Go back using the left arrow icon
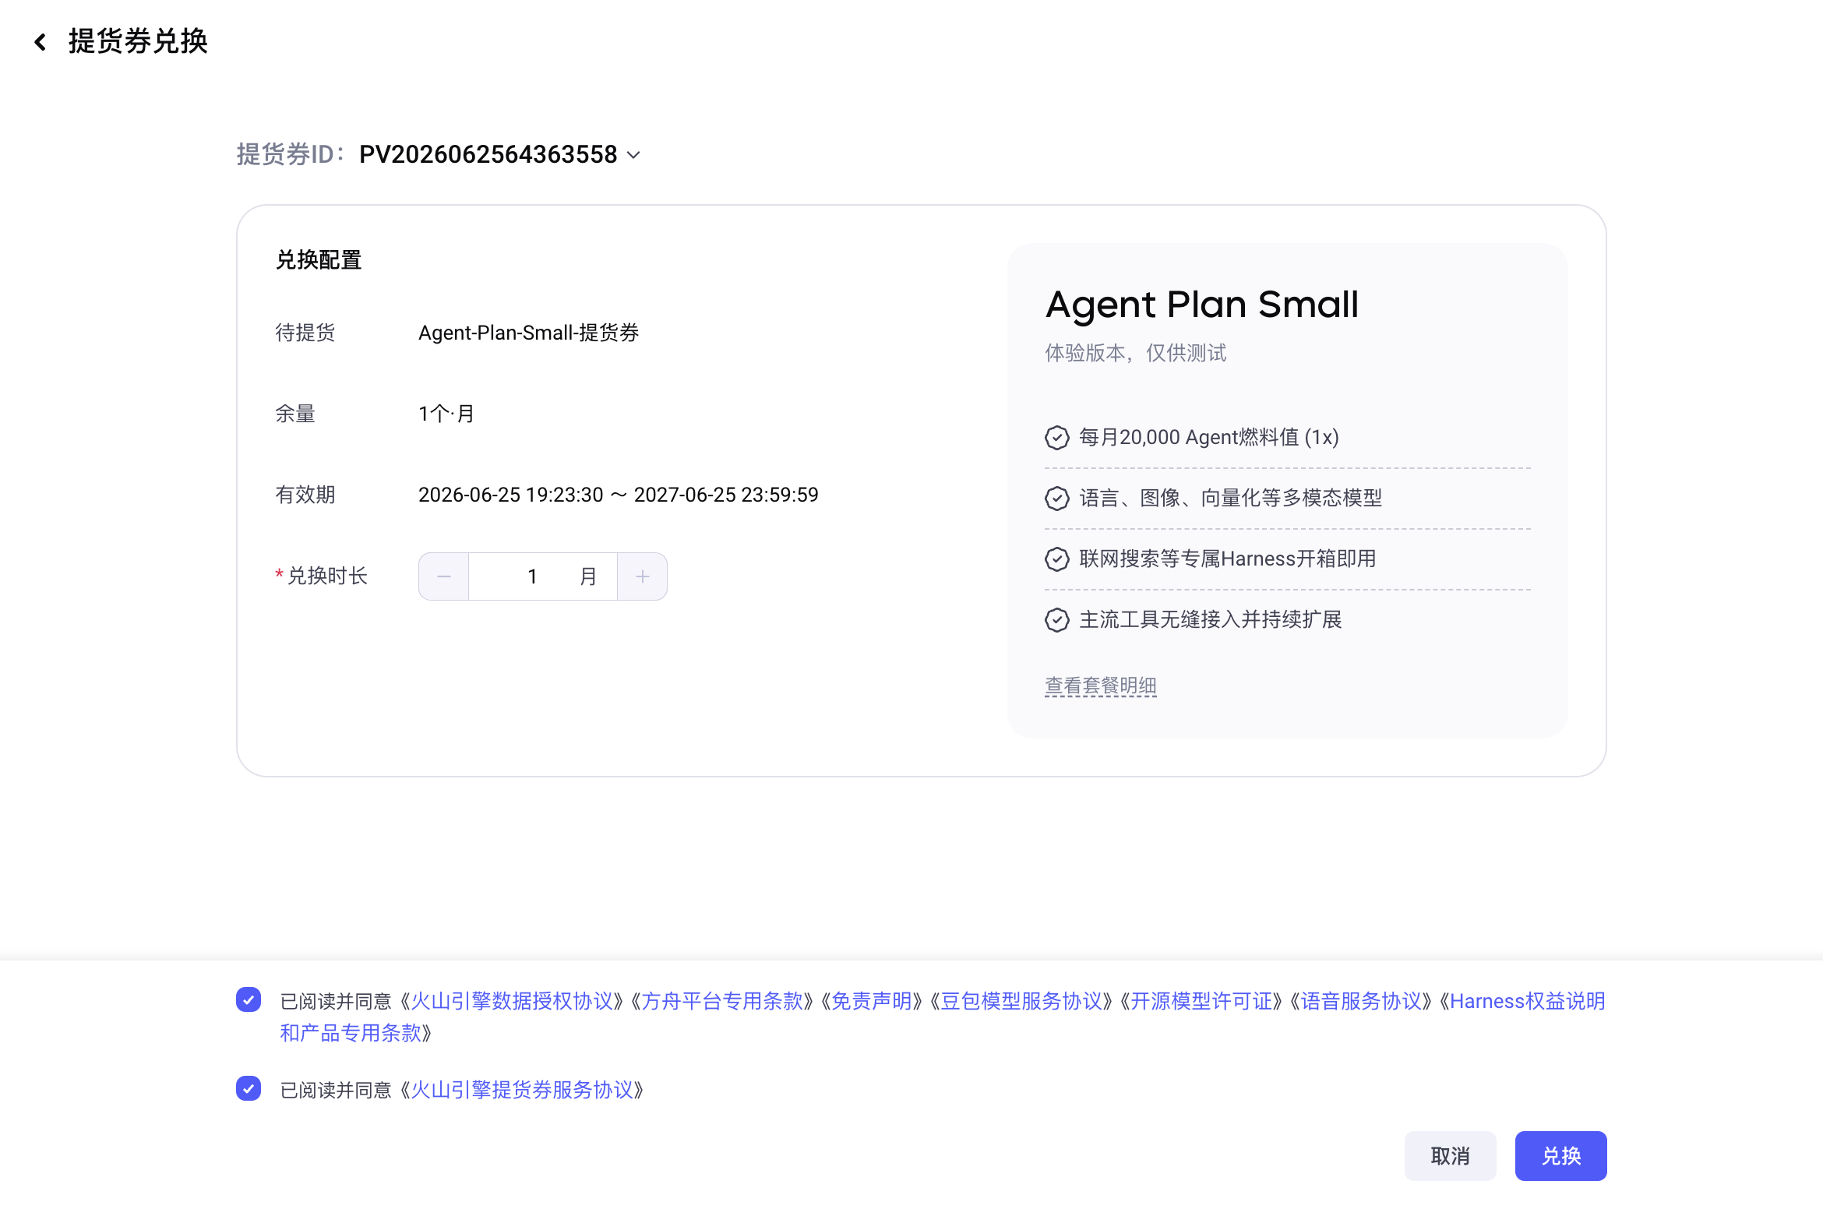The image size is (1823, 1209). (x=41, y=42)
